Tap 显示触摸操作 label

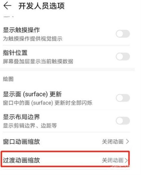(21, 30)
